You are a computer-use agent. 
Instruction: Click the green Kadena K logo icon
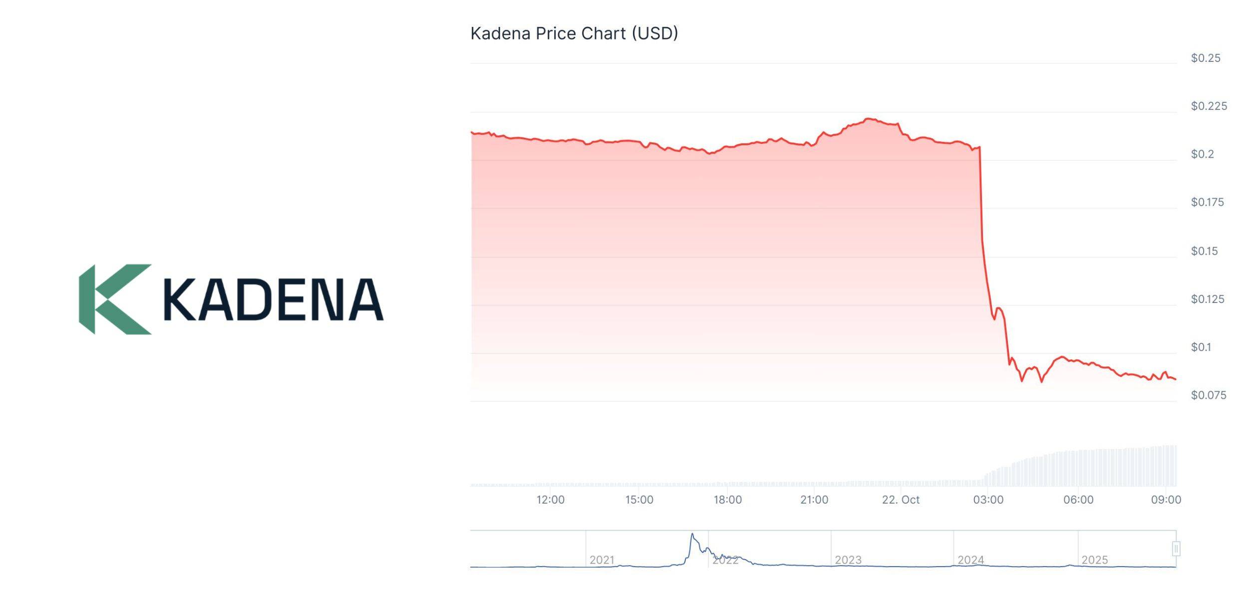pos(114,299)
